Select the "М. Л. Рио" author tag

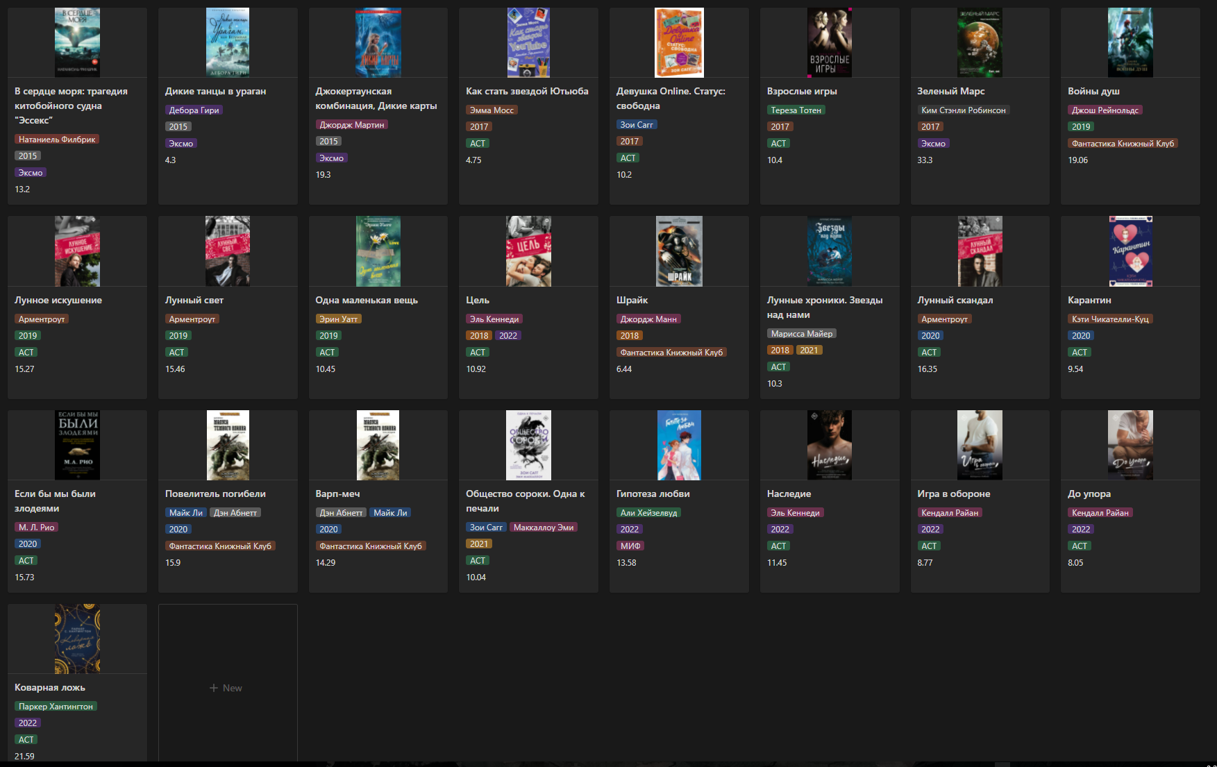pos(37,528)
